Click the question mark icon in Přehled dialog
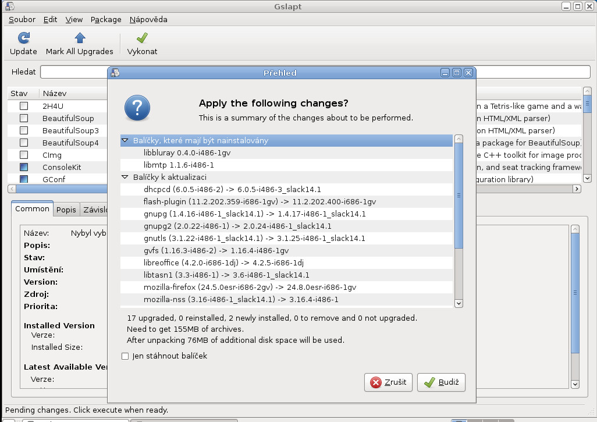This screenshot has height=422, width=597. (x=137, y=108)
